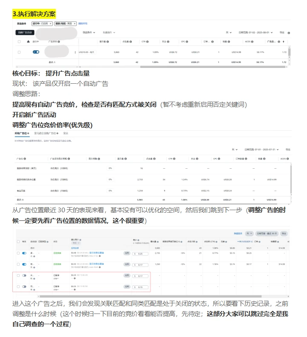
Task: Click the info icon beside the CTR column in the campaign table
Action: [x=148, y=42]
